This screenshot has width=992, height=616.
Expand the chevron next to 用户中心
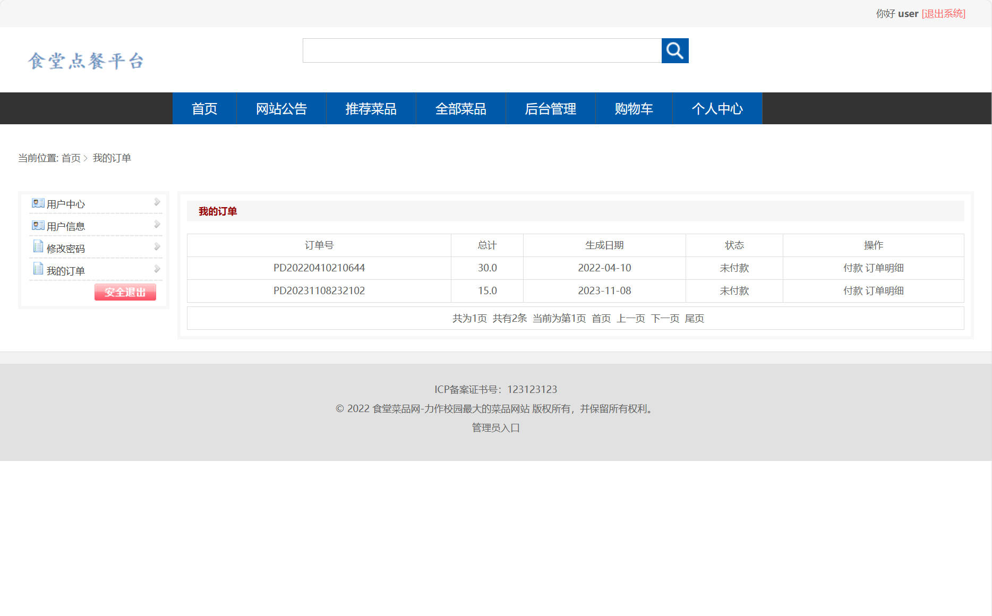tap(157, 202)
